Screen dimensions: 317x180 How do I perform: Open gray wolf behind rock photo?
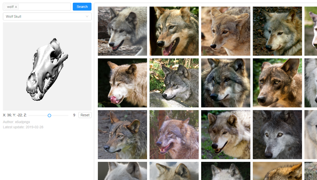(174, 83)
